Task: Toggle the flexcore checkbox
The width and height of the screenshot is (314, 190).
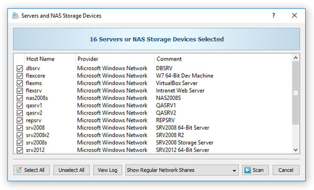Action: click(x=20, y=76)
